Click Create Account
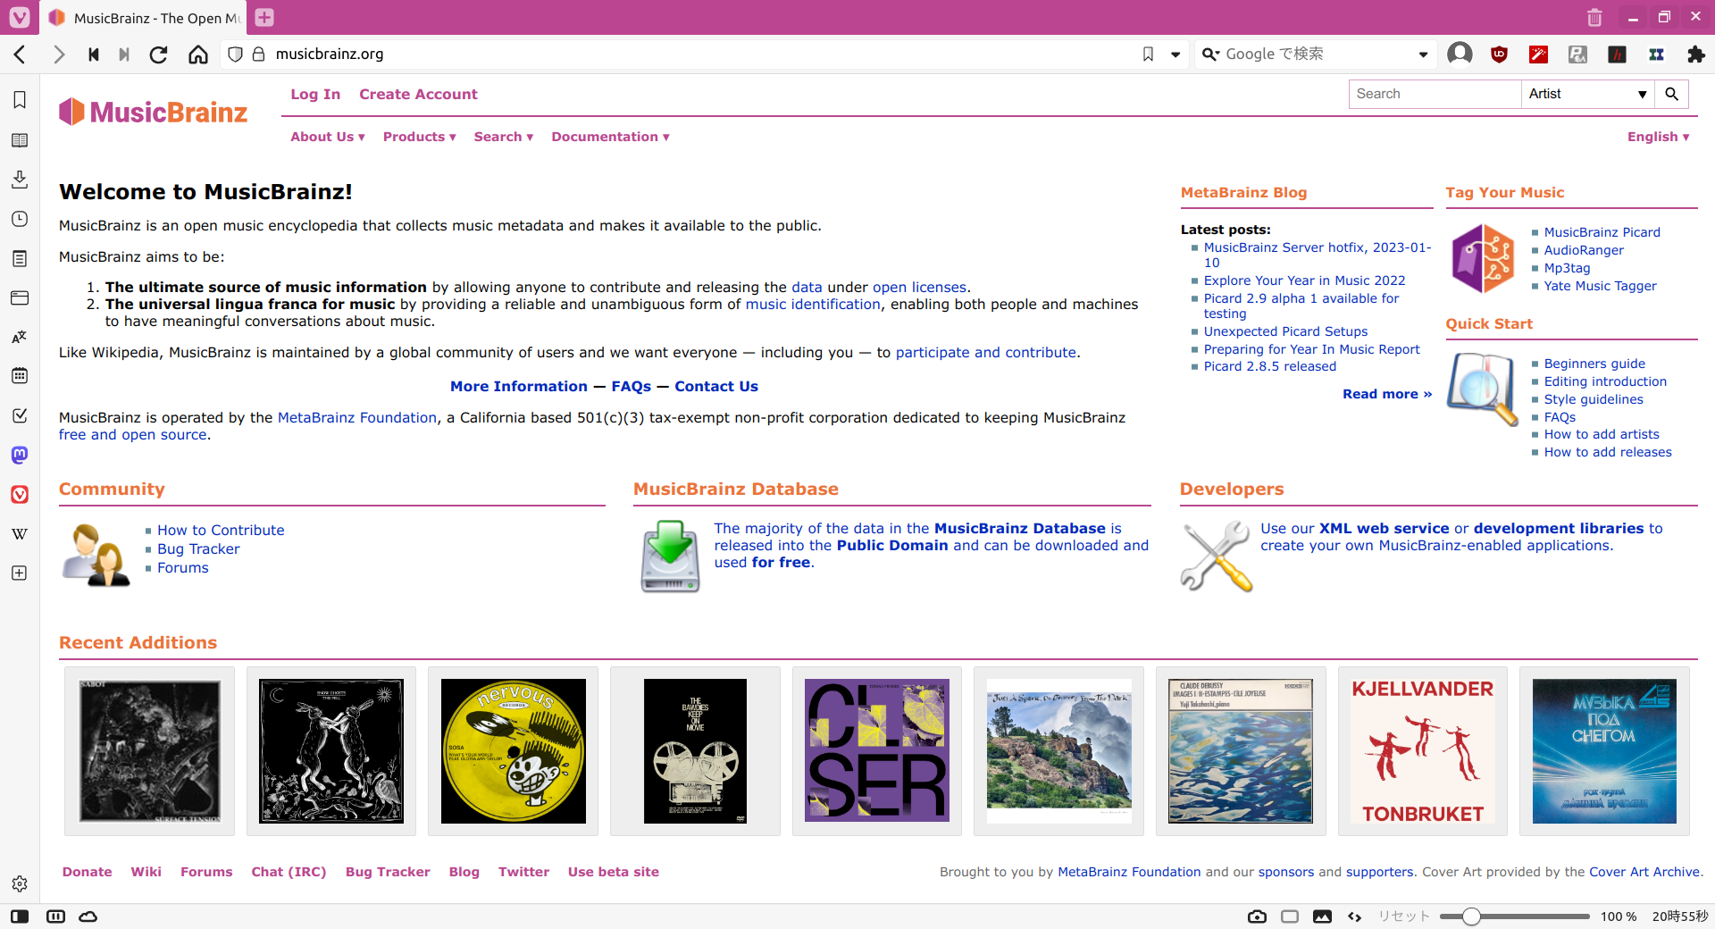1715x929 pixels. point(418,95)
